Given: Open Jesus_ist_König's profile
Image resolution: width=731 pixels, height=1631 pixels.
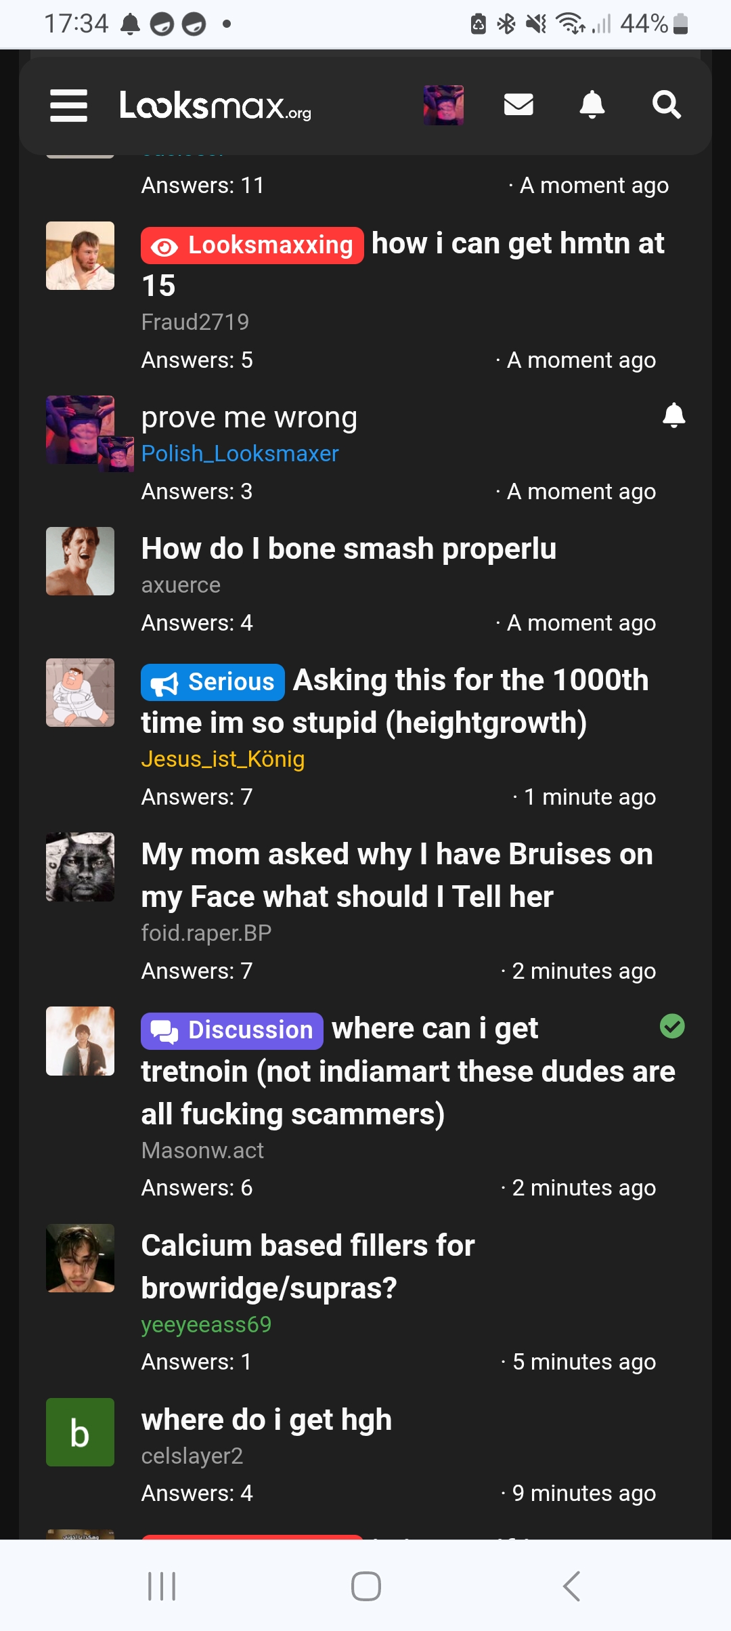Looking at the screenshot, I should (223, 760).
